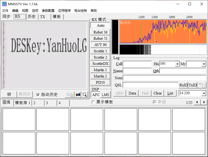Screen dimensions: 208x157
Task: Click the Clear log button
Action: pyautogui.click(x=158, y=93)
